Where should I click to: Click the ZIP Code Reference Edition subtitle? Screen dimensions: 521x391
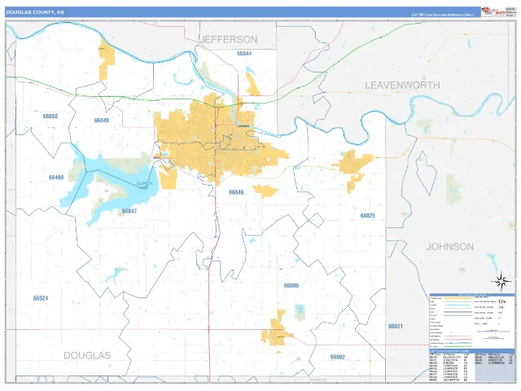[442, 15]
